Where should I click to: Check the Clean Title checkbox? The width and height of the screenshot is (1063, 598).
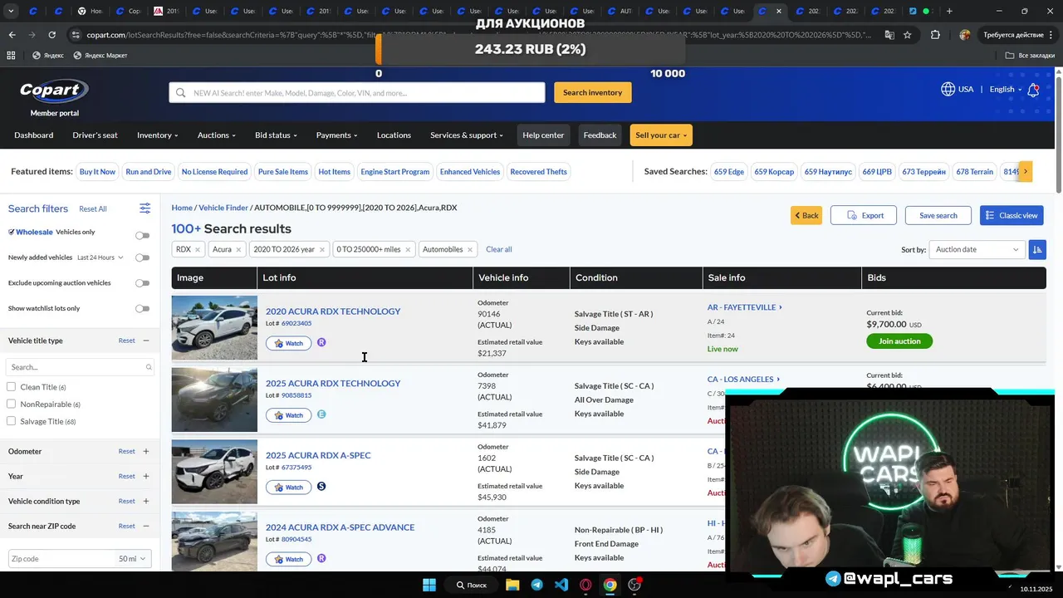click(x=11, y=387)
